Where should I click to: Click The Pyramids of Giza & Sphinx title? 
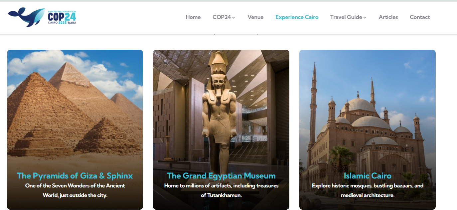click(75, 176)
